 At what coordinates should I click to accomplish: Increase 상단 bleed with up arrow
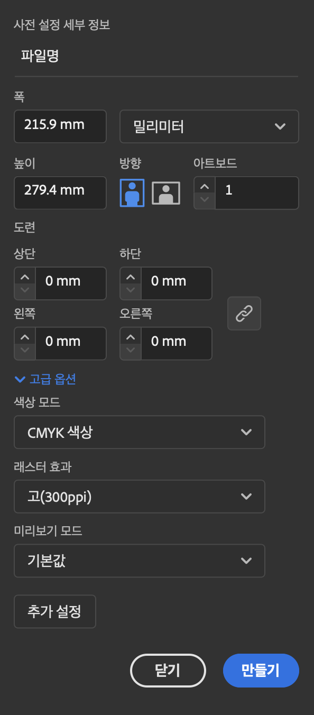point(25,276)
